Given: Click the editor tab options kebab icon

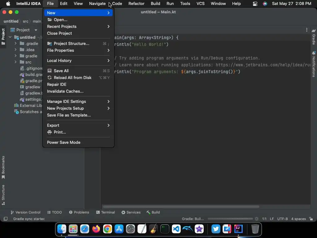Looking at the screenshot, I should coord(307,30).
